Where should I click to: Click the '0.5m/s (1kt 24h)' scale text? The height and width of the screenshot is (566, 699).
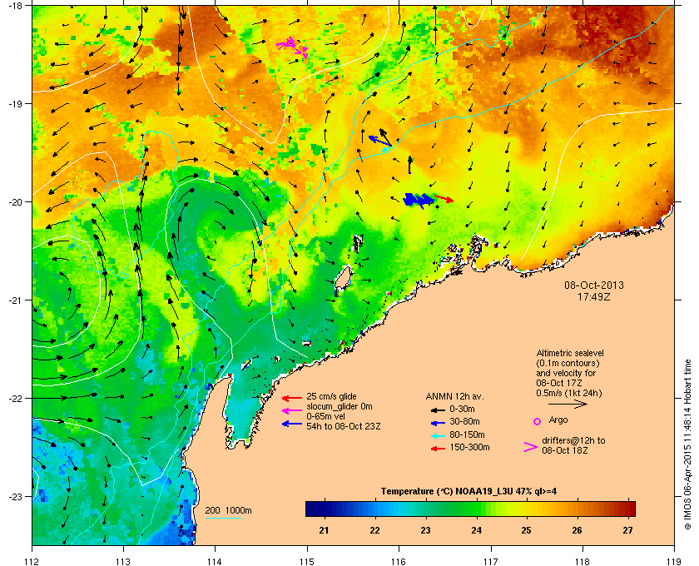pos(569,393)
